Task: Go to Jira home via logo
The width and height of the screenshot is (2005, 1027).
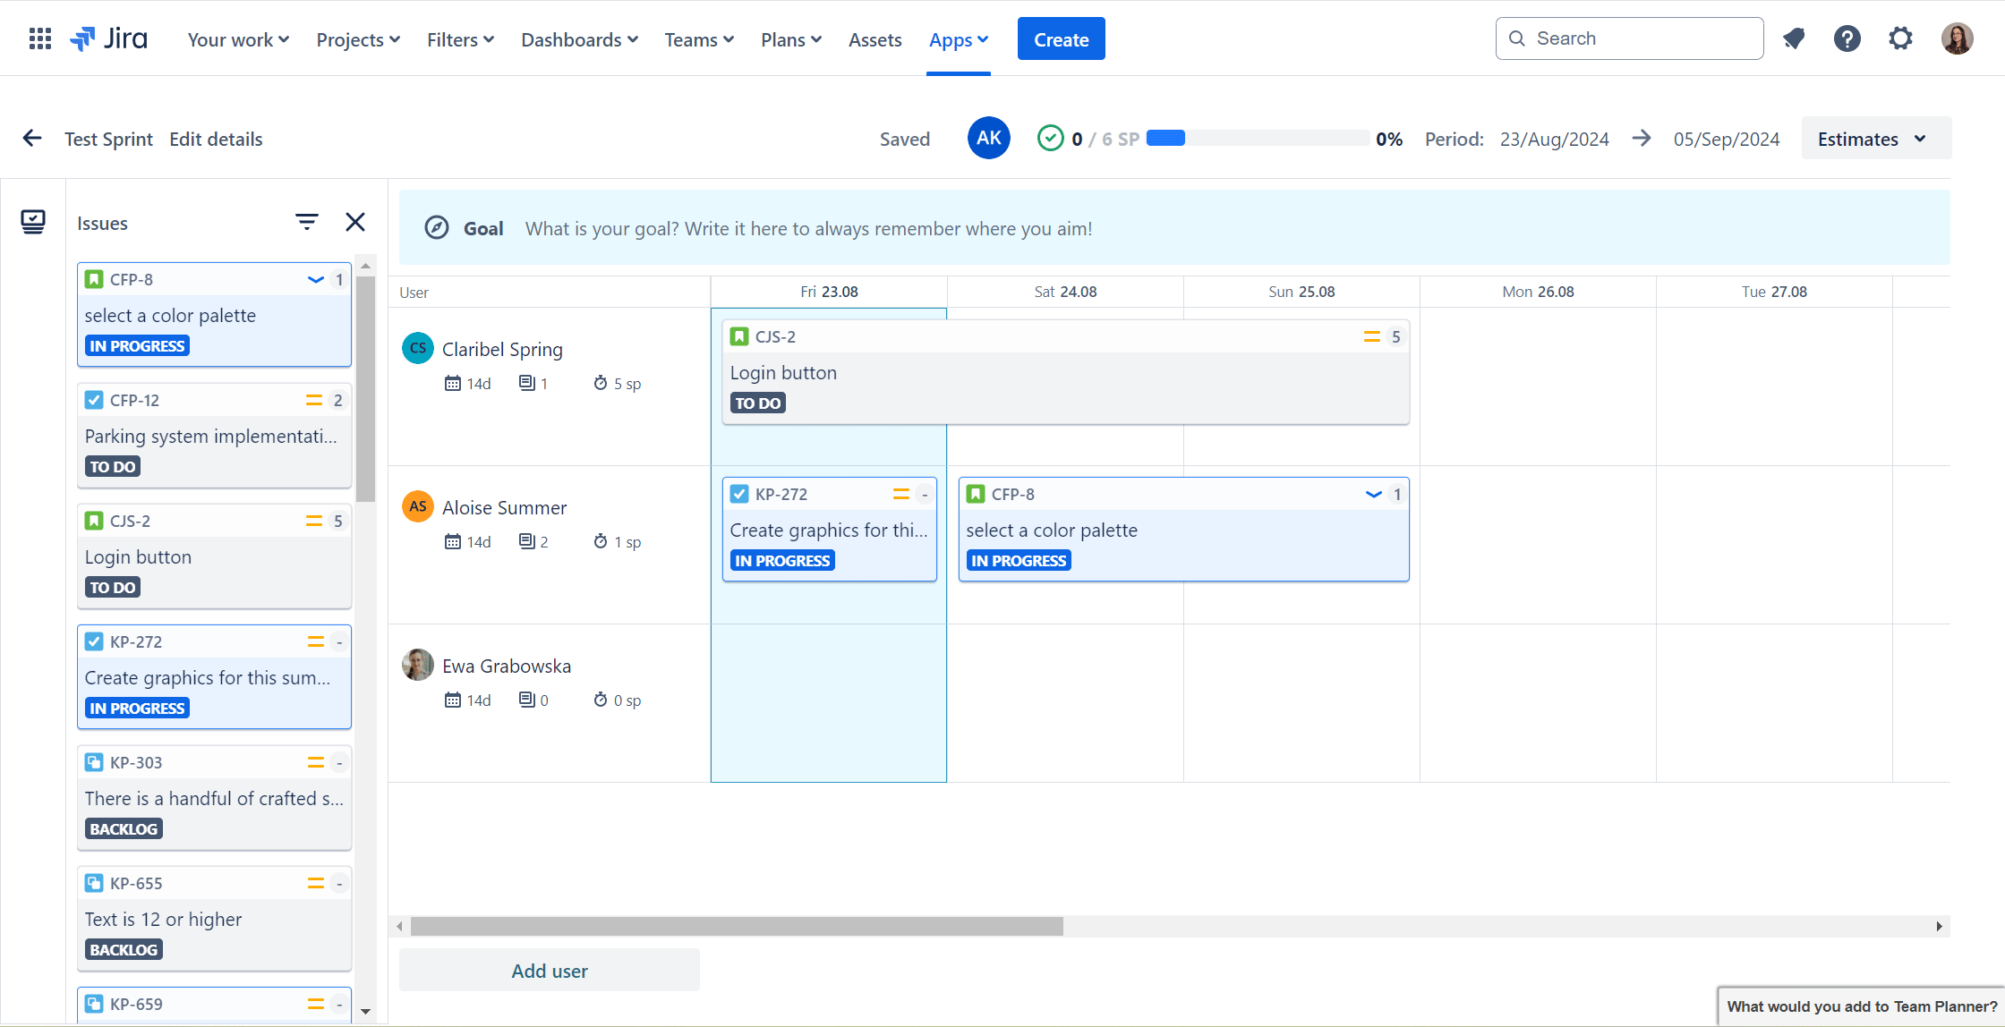Action: pyautogui.click(x=109, y=39)
